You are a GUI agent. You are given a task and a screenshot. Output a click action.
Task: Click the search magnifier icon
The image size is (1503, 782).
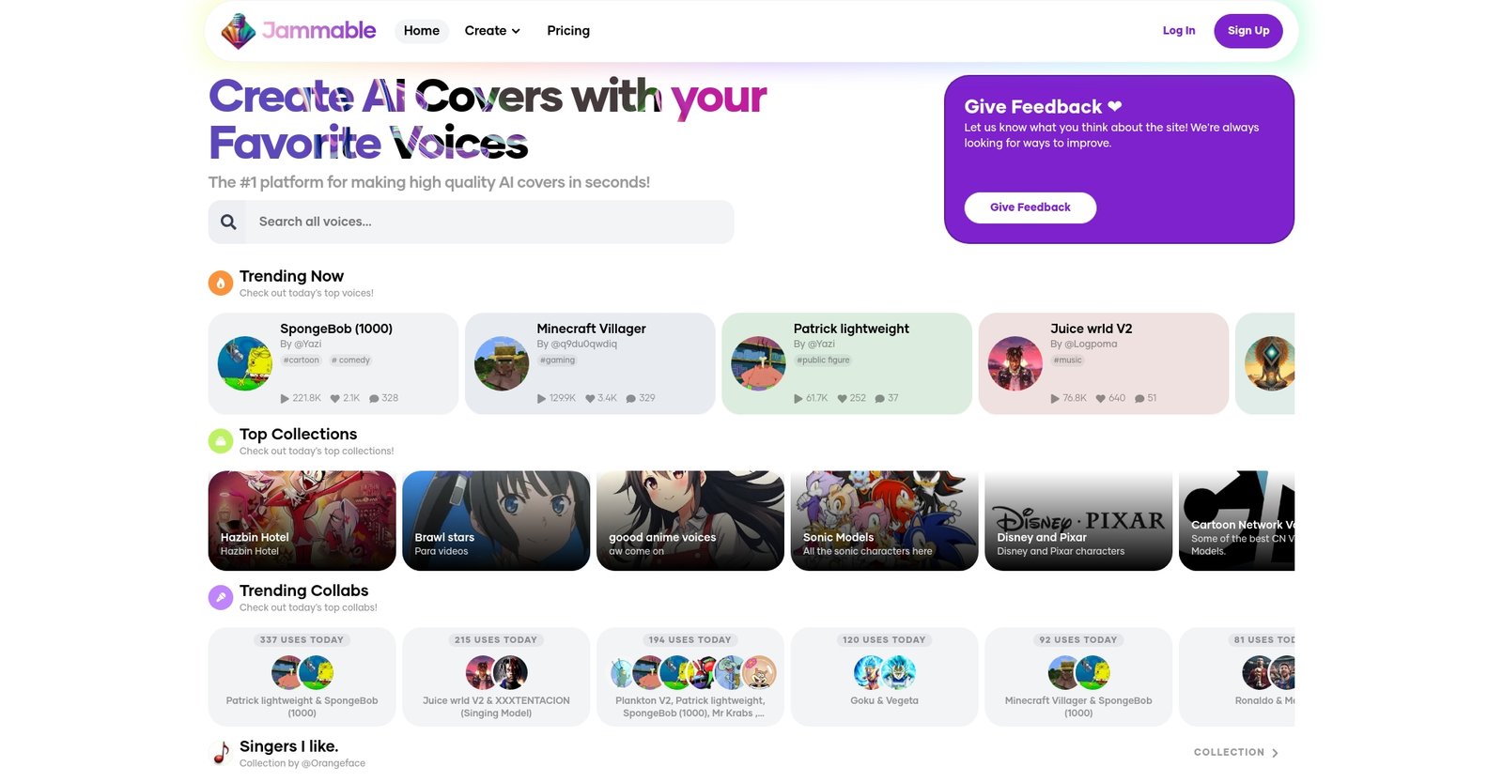[x=228, y=222]
